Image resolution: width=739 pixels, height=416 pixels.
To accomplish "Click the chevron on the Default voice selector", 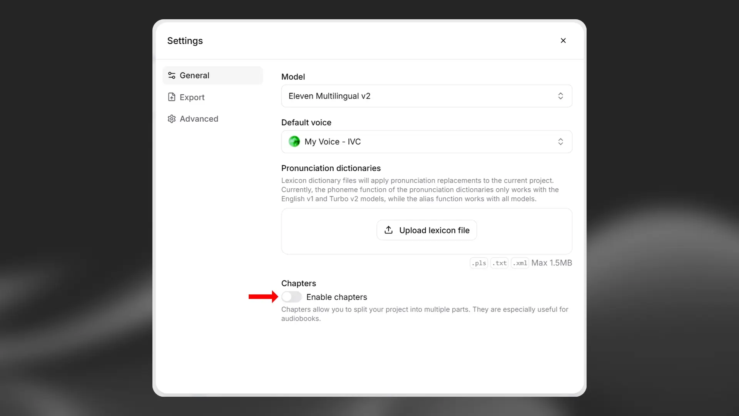I will click(x=560, y=142).
